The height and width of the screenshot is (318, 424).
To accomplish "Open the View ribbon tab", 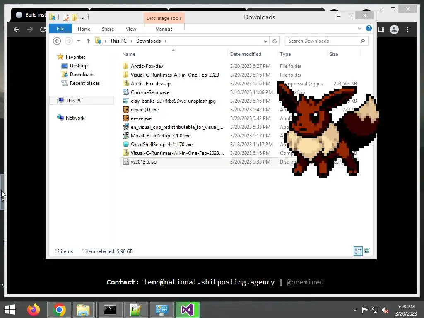I will pyautogui.click(x=131, y=29).
